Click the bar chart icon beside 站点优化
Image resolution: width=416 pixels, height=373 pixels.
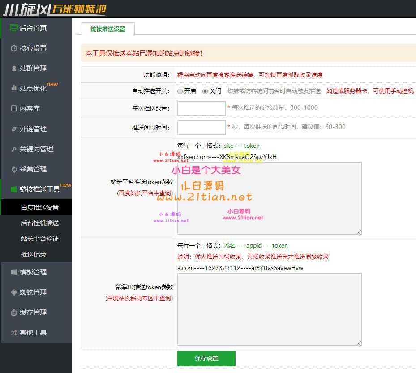pos(14,88)
